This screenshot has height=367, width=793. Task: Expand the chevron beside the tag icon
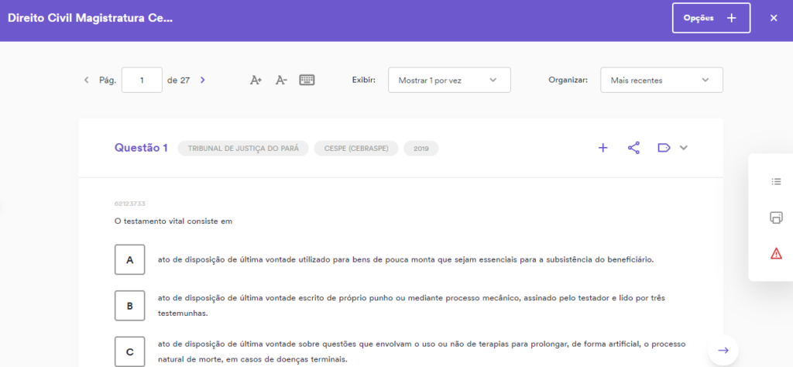684,148
